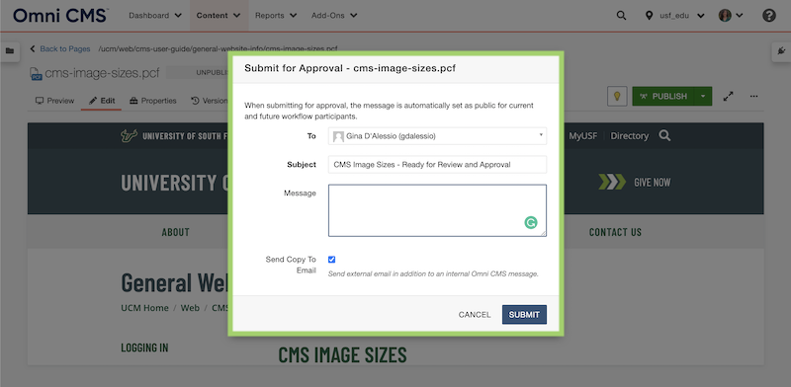The image size is (791, 387).
Task: Select the Edit tab
Action: click(x=102, y=101)
